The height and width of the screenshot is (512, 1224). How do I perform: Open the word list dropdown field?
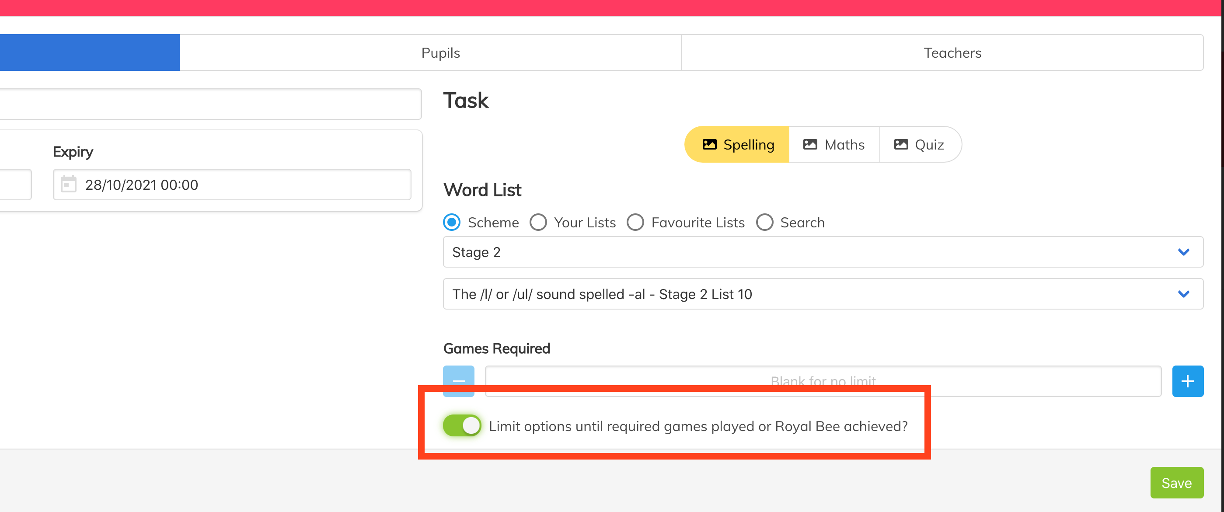click(x=823, y=294)
